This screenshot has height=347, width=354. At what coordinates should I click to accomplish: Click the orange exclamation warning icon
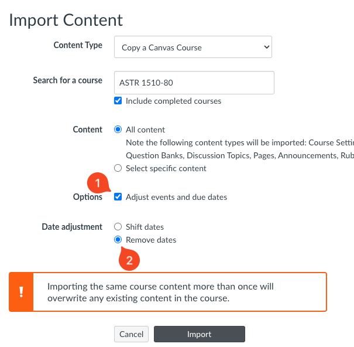coord(21,291)
